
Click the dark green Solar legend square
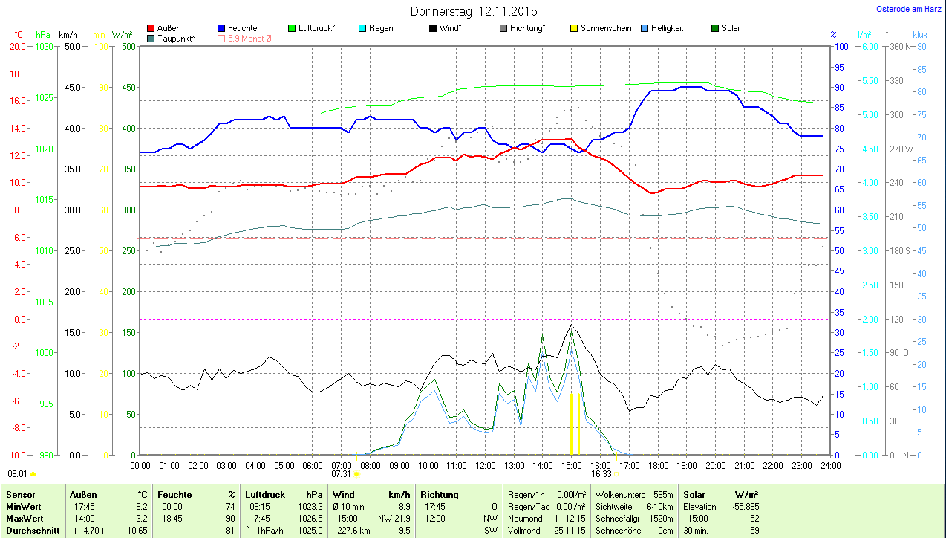click(x=715, y=28)
